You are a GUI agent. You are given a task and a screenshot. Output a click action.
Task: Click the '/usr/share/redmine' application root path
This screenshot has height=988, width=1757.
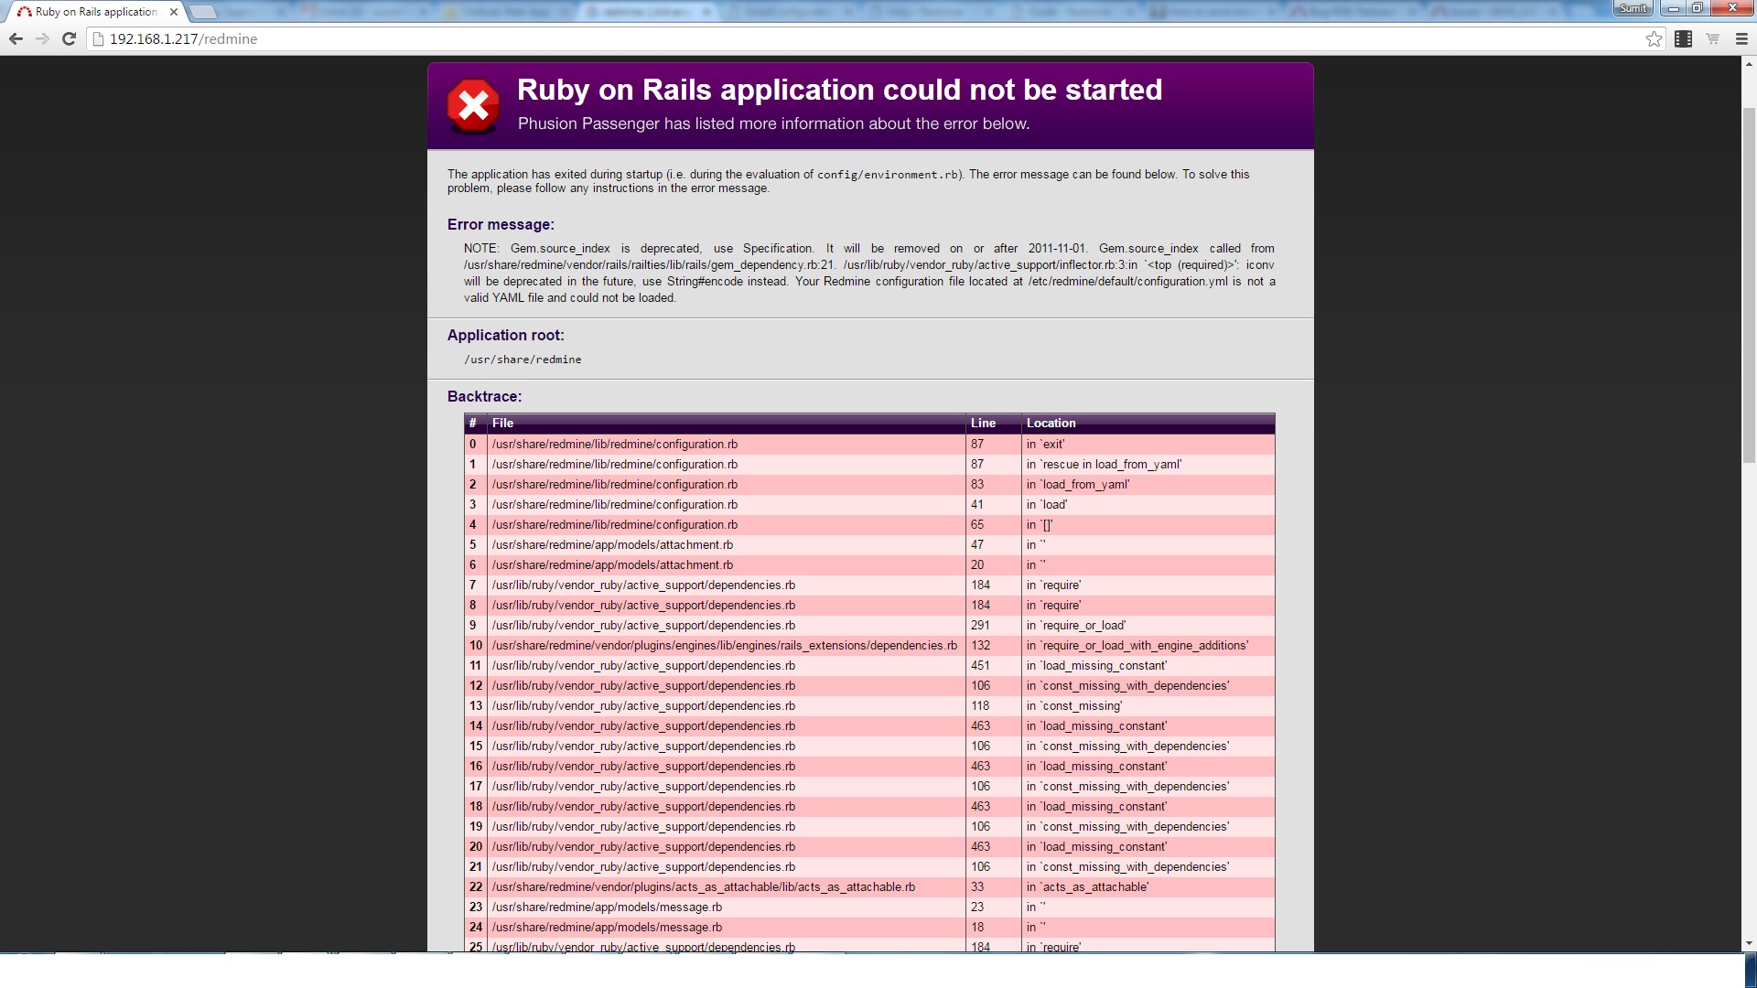[x=523, y=360]
